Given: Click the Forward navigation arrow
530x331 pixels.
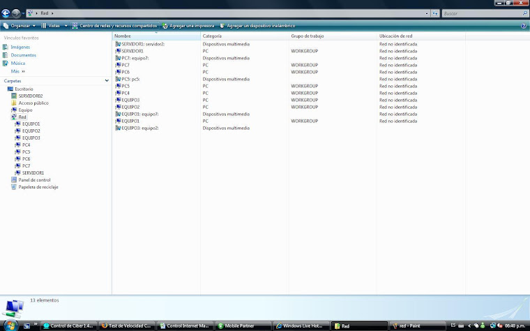Looking at the screenshot, I should point(16,13).
